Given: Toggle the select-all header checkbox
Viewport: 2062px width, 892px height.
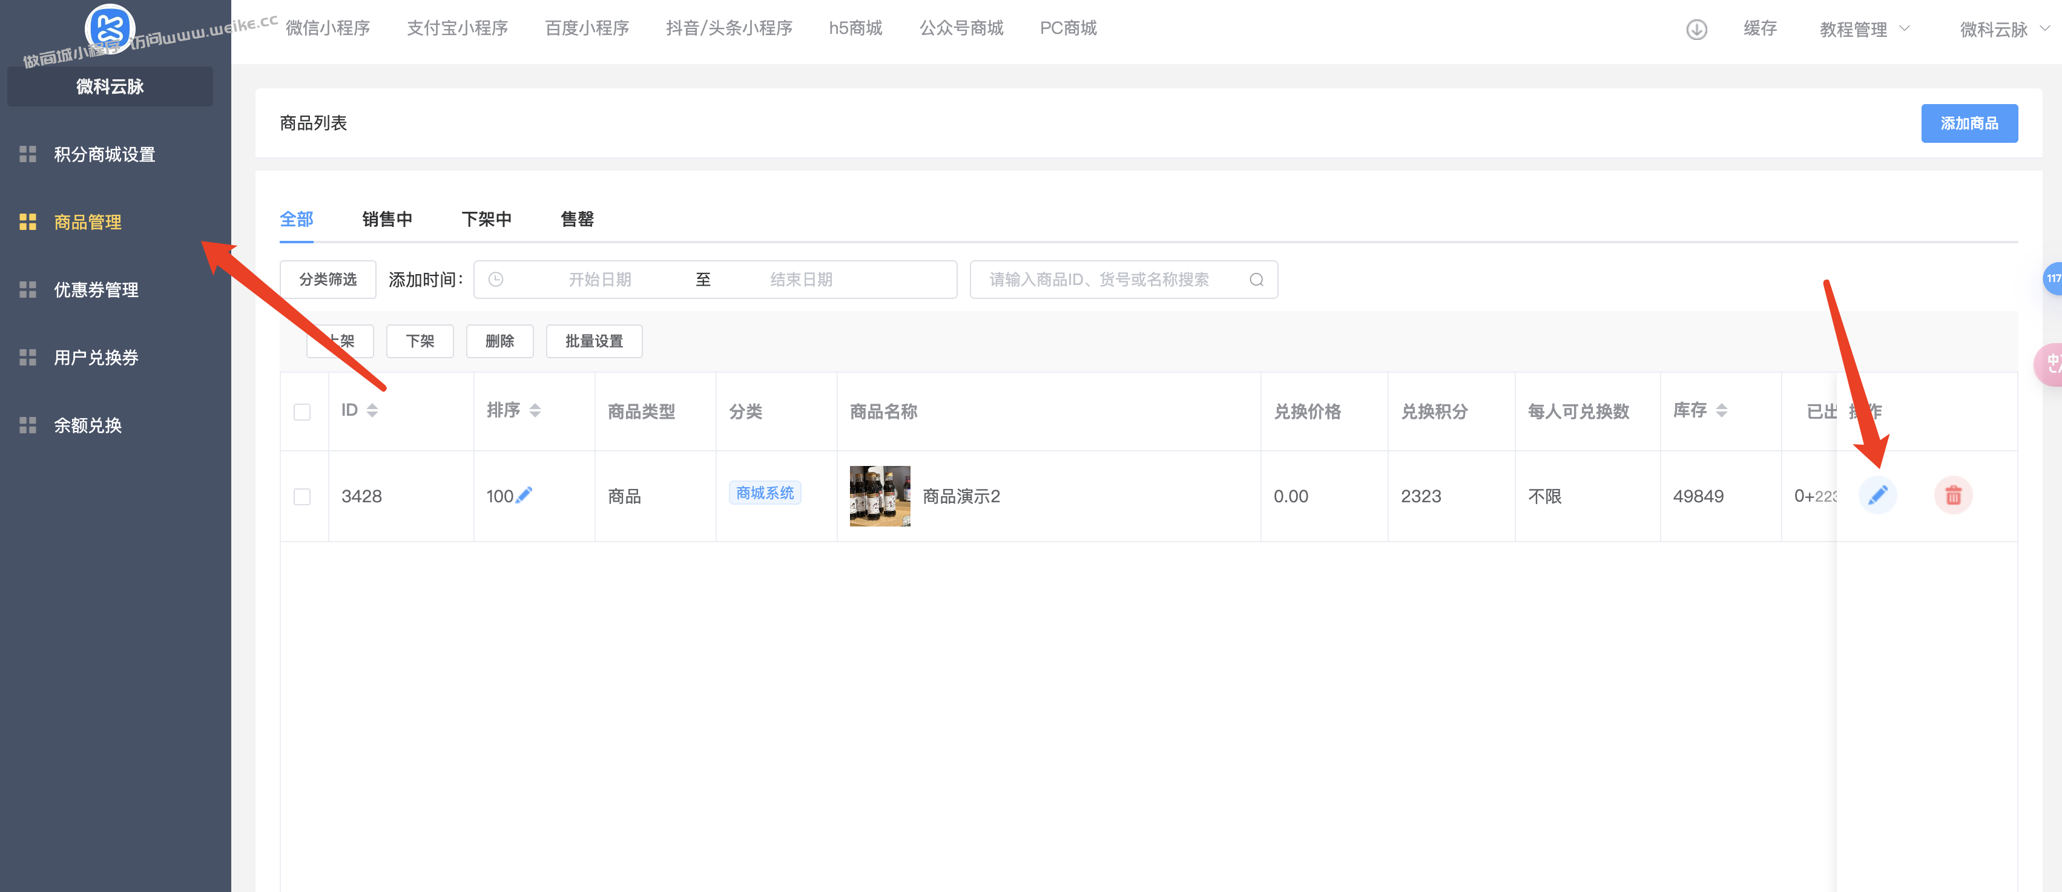Looking at the screenshot, I should [301, 412].
